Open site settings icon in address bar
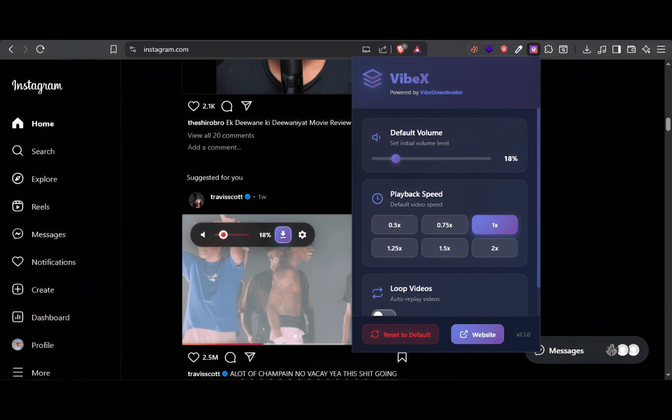The image size is (672, 420). point(133,49)
